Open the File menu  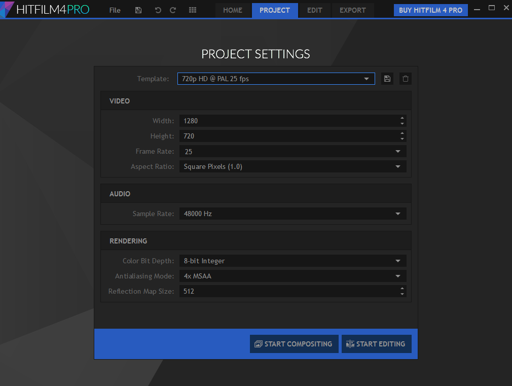[x=115, y=10]
